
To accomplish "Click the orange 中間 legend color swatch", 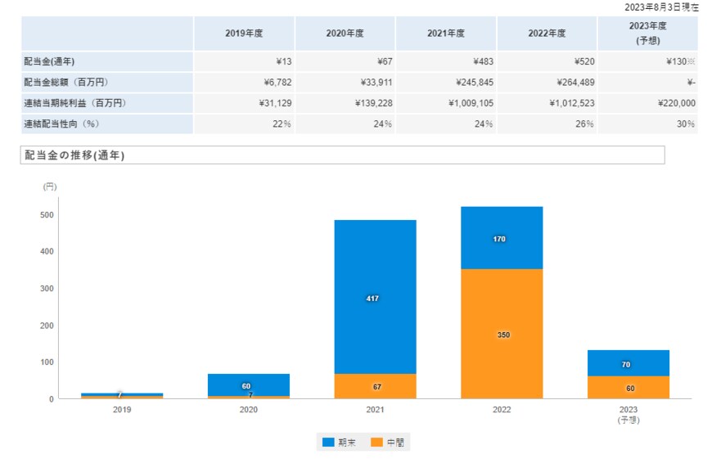I will click(376, 443).
